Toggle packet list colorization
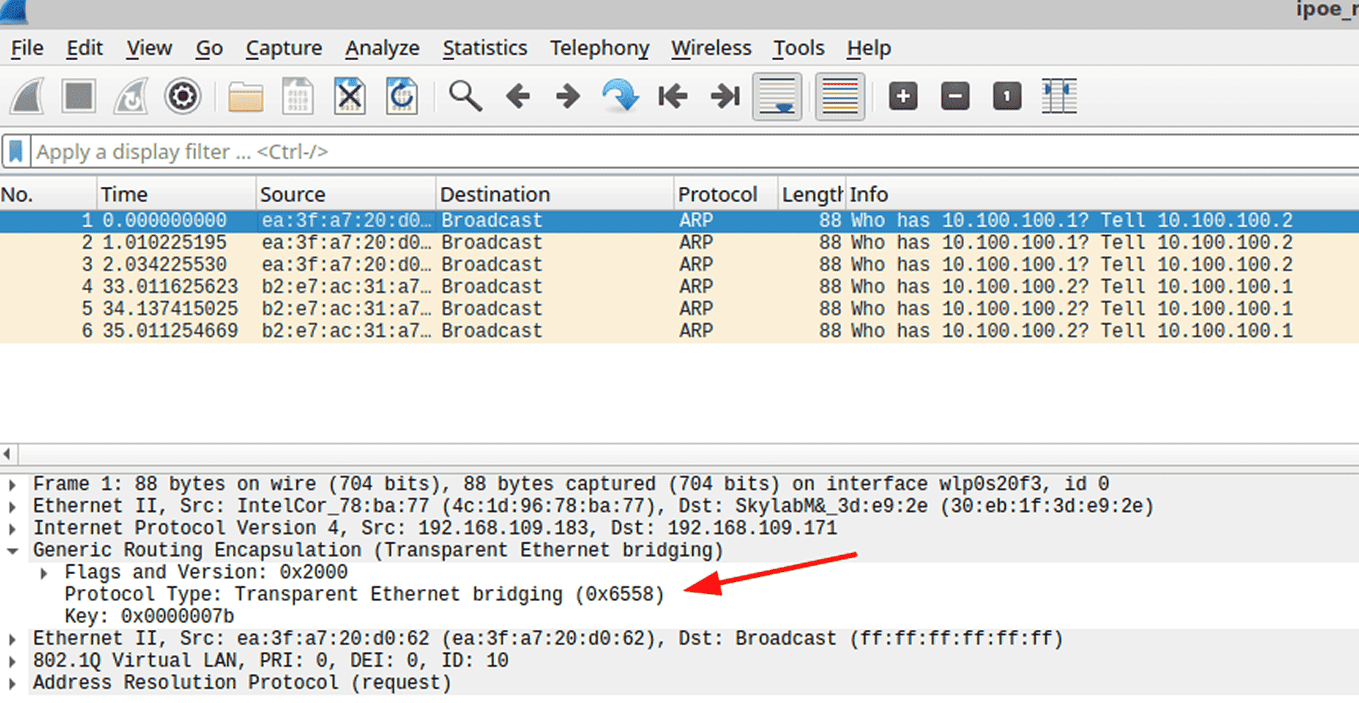This screenshot has width=1359, height=703. point(839,96)
